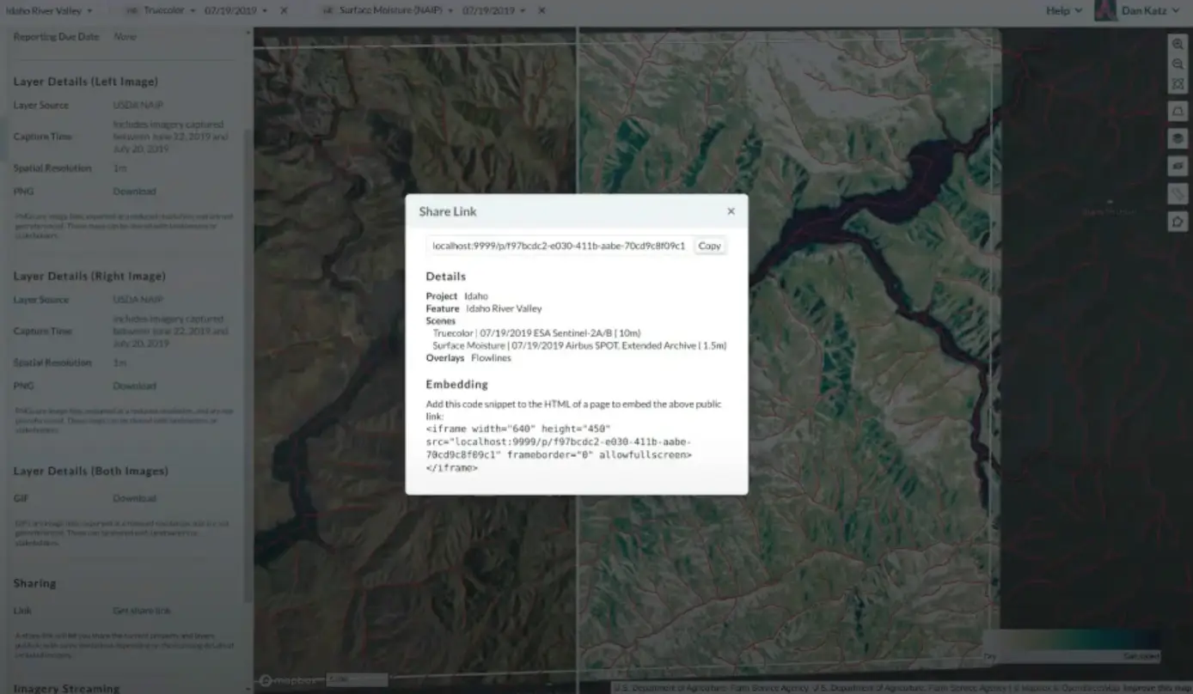Open the map tool below layers icon
1193x694 pixels.
[1178, 166]
